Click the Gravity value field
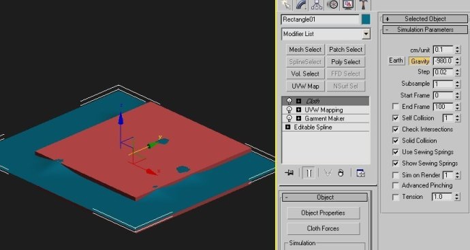This screenshot has height=250, width=470. (x=443, y=61)
